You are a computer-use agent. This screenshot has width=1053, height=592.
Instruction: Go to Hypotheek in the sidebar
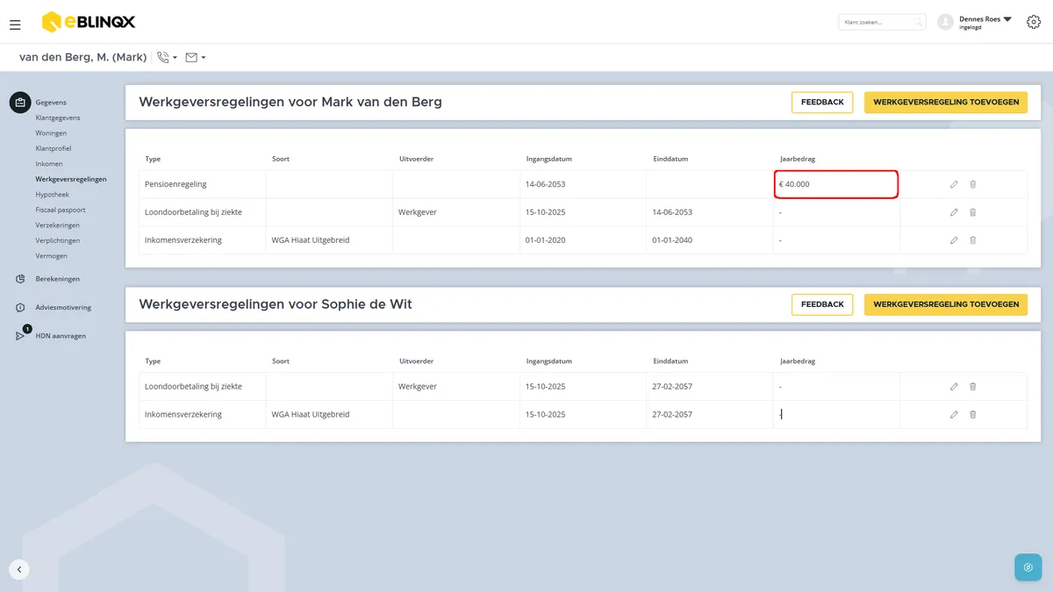click(53, 195)
